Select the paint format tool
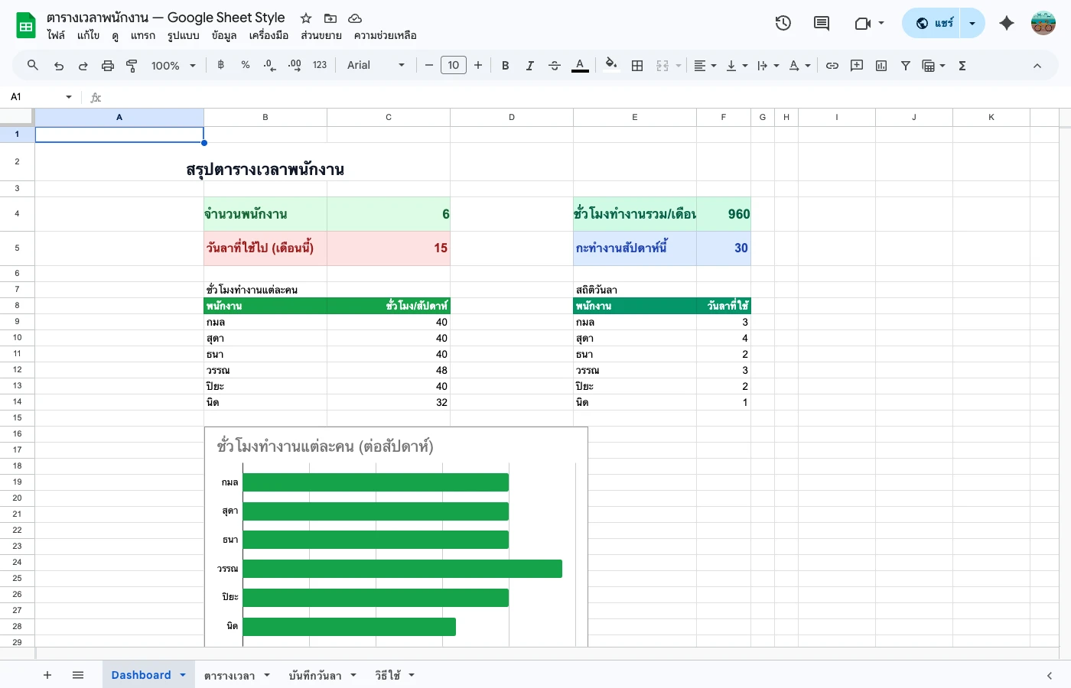Screen dimensions: 1071x688 [x=132, y=65]
